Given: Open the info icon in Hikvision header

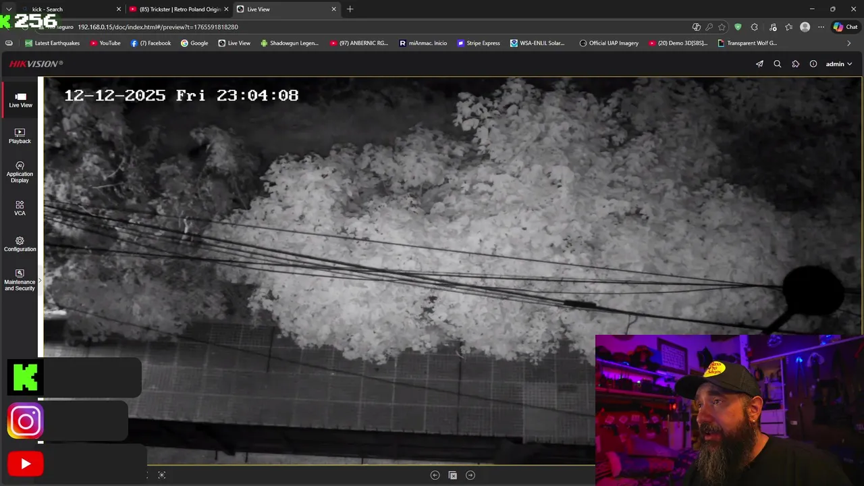Looking at the screenshot, I should pos(813,64).
